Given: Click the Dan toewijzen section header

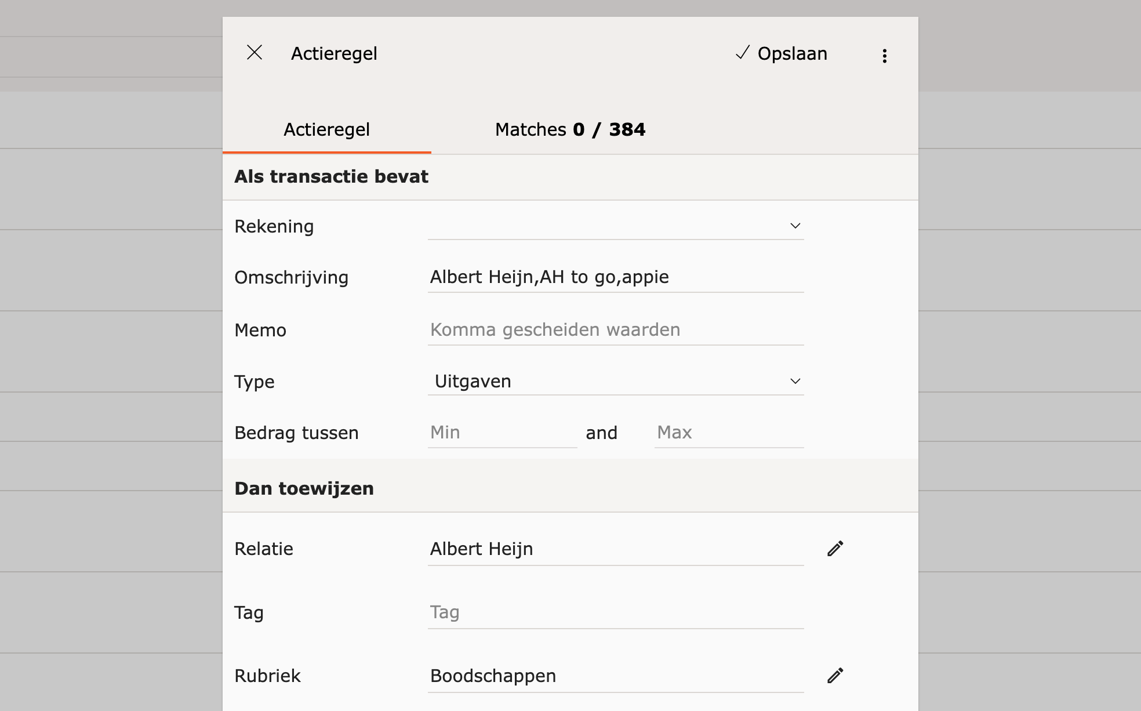Looking at the screenshot, I should click(x=304, y=489).
